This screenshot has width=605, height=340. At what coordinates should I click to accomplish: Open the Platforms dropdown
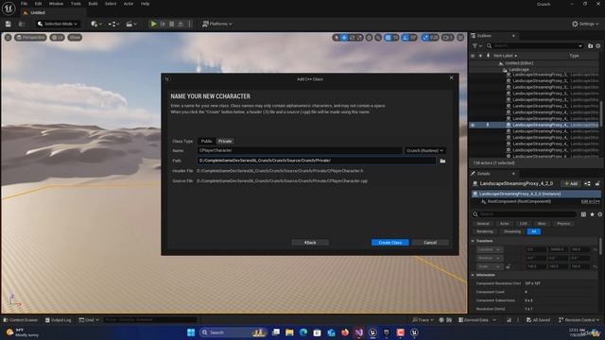click(x=217, y=24)
